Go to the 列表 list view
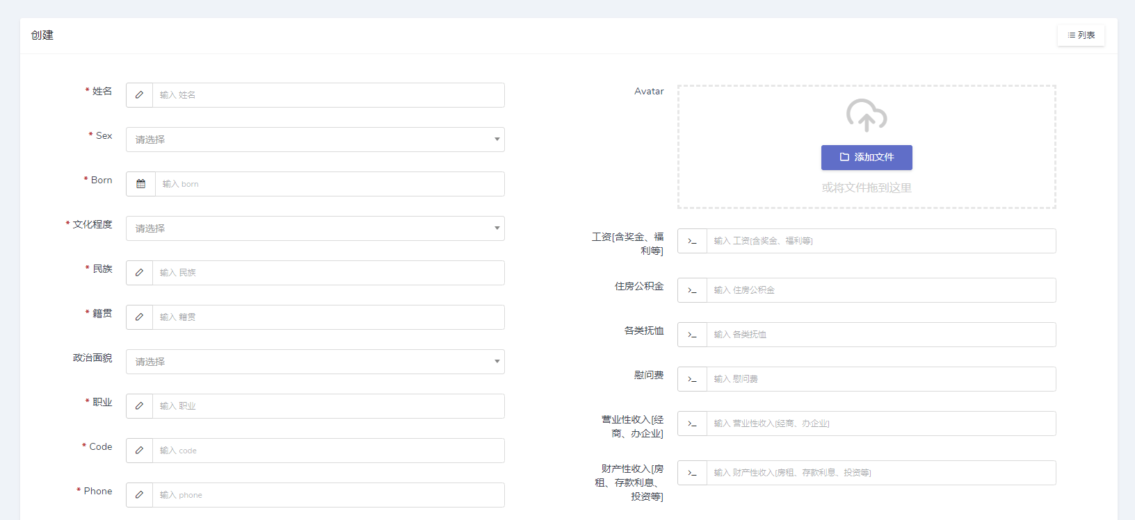 click(1081, 35)
